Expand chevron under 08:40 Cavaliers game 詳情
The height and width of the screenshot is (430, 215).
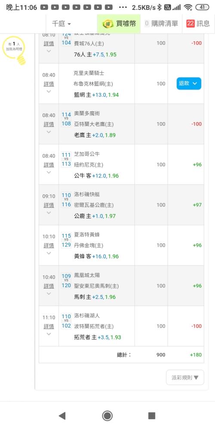(49, 91)
